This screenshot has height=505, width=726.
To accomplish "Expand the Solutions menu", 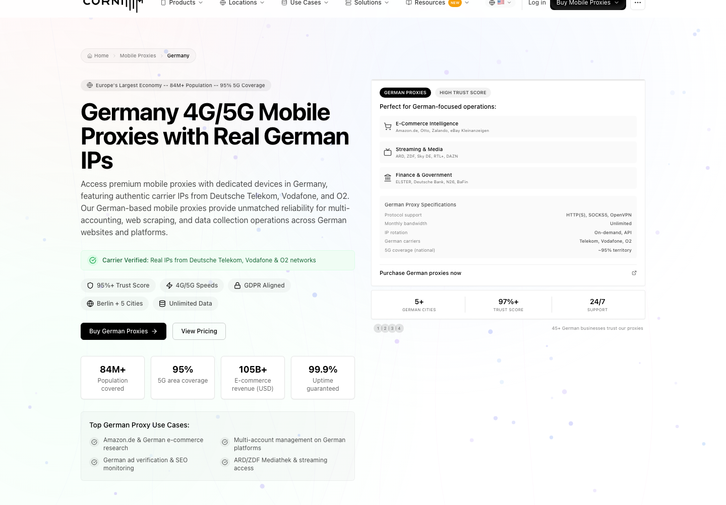I will [x=367, y=3].
